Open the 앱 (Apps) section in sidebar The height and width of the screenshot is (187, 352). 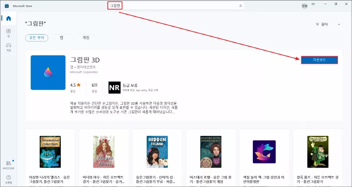pyautogui.click(x=9, y=33)
